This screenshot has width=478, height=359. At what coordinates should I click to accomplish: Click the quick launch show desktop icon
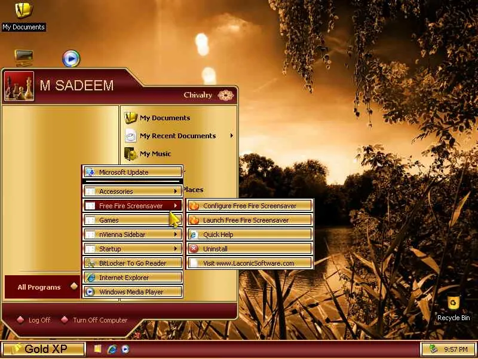tap(98, 349)
